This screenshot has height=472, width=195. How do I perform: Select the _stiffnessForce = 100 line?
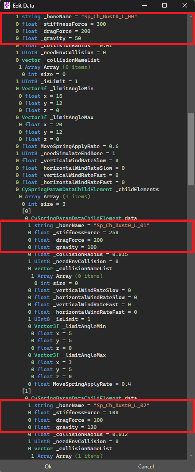(x=73, y=413)
